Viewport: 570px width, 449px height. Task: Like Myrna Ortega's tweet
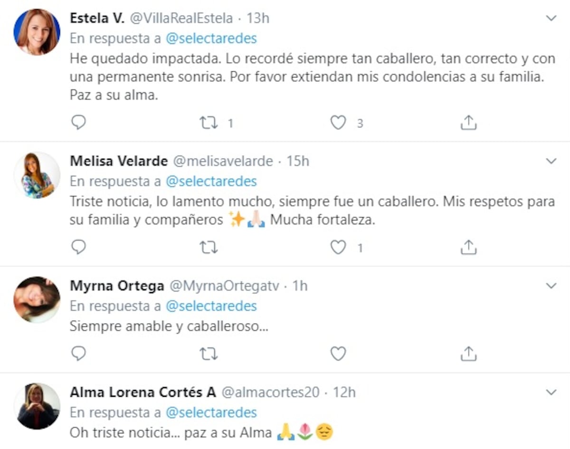(338, 353)
